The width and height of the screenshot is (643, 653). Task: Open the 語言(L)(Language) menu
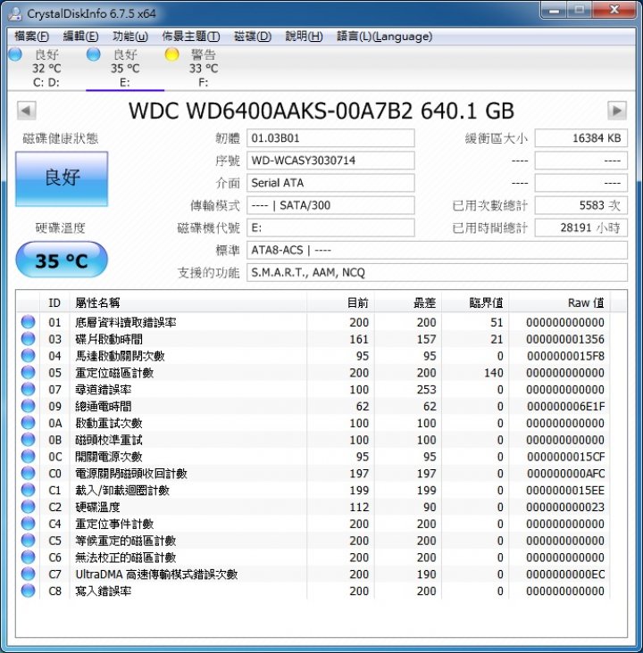tap(385, 37)
